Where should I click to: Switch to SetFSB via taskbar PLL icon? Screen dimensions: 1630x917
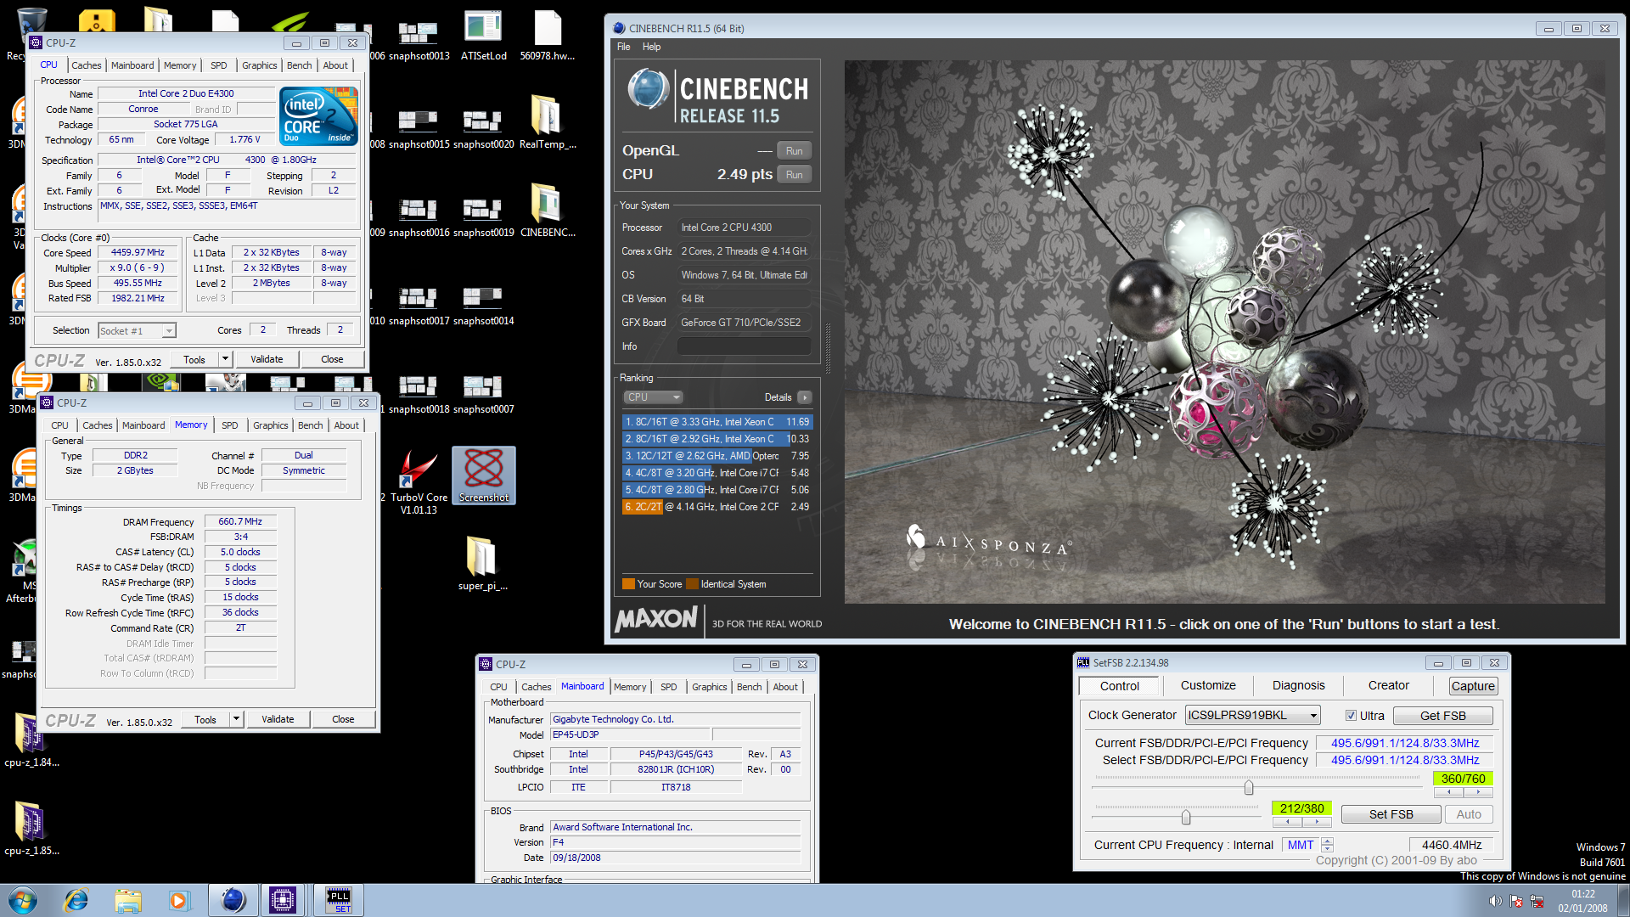coord(338,900)
